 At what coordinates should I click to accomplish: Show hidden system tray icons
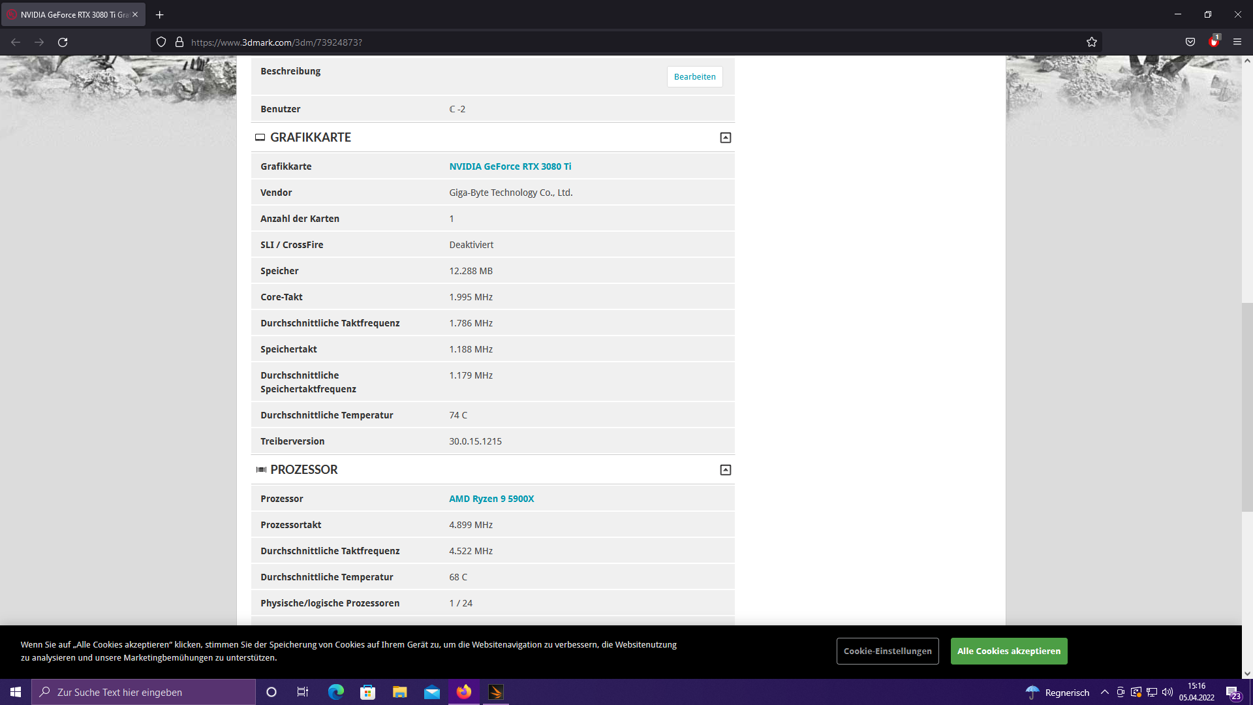1105,692
